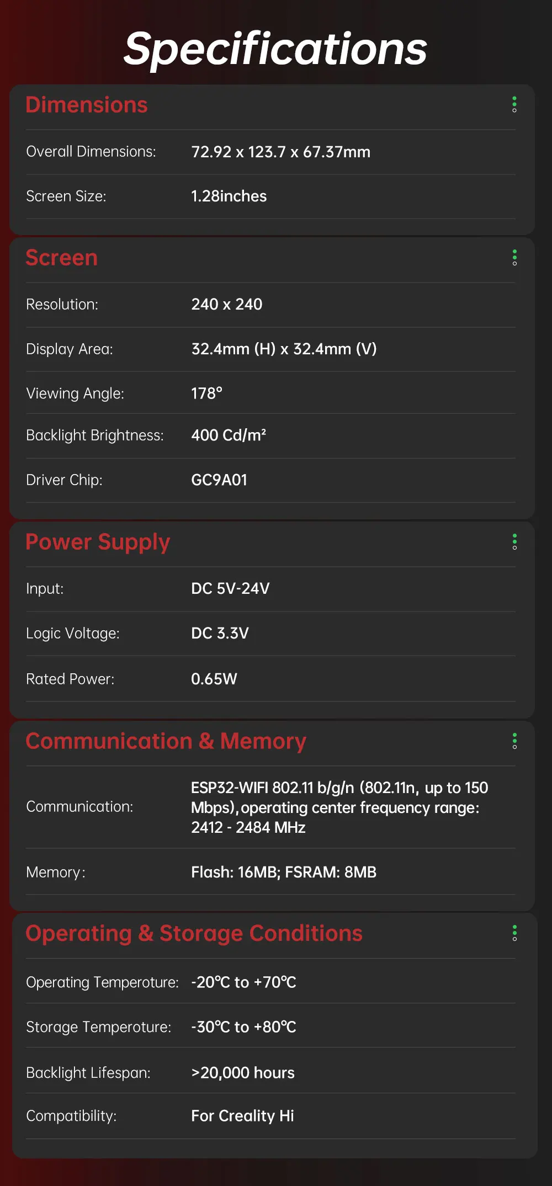Screen dimensions: 552x1186
Task: Click the For Creality Hi compatibility text
Action: tap(242, 1116)
